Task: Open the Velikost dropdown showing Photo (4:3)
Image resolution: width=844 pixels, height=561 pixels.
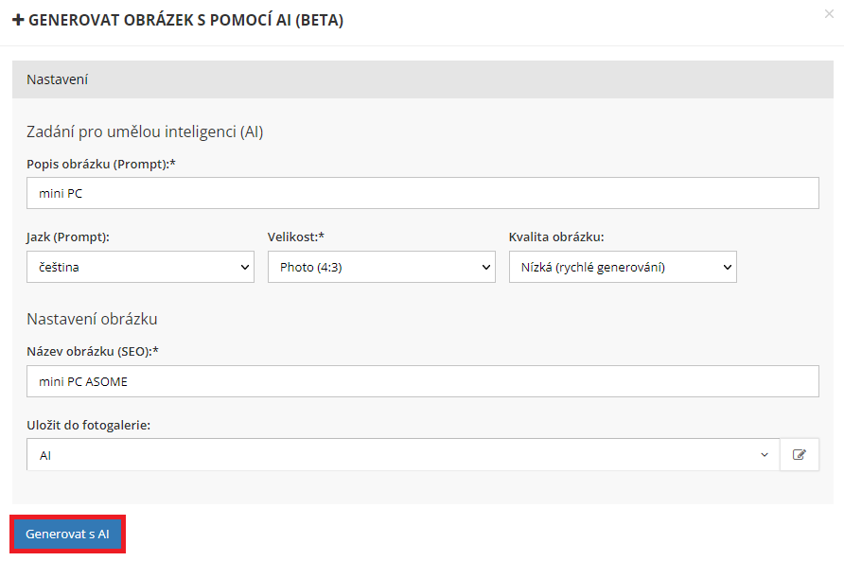Action: coord(381,267)
